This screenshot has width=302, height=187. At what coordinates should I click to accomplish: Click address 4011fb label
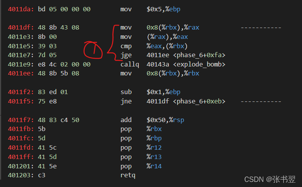(x=21, y=129)
